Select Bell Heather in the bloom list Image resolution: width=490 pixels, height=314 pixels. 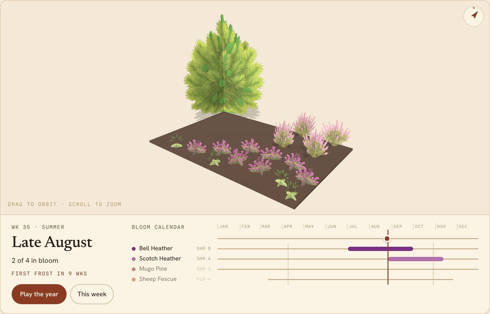point(156,248)
